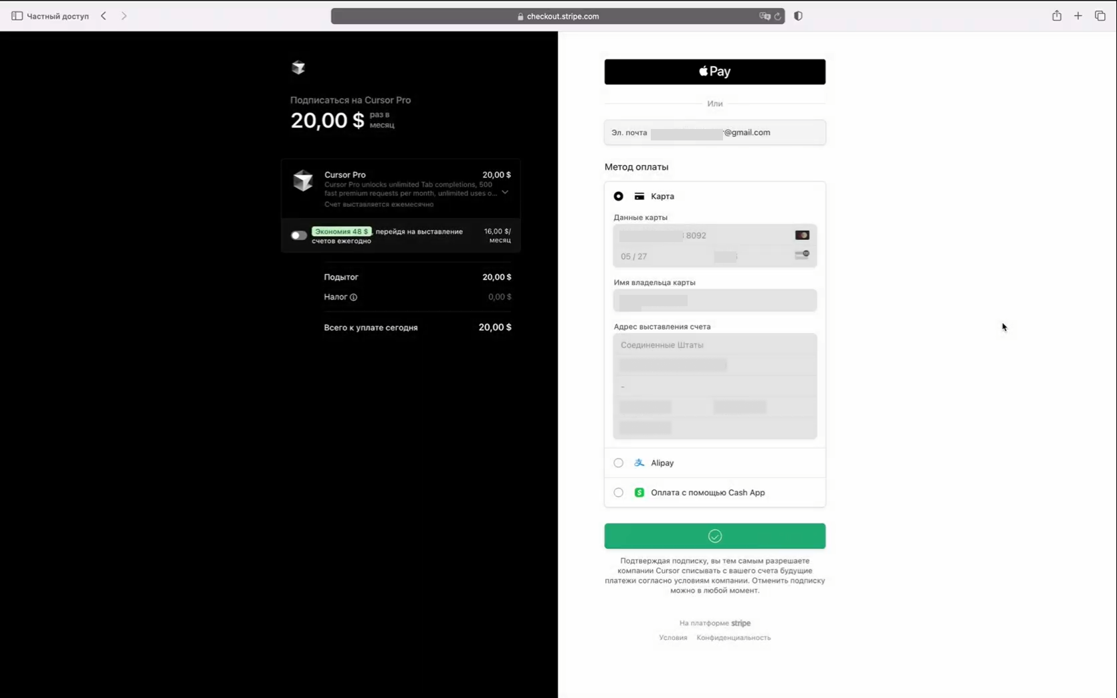Image resolution: width=1117 pixels, height=698 pixels.
Task: Open a new tab with the plus icon
Action: tap(1078, 16)
